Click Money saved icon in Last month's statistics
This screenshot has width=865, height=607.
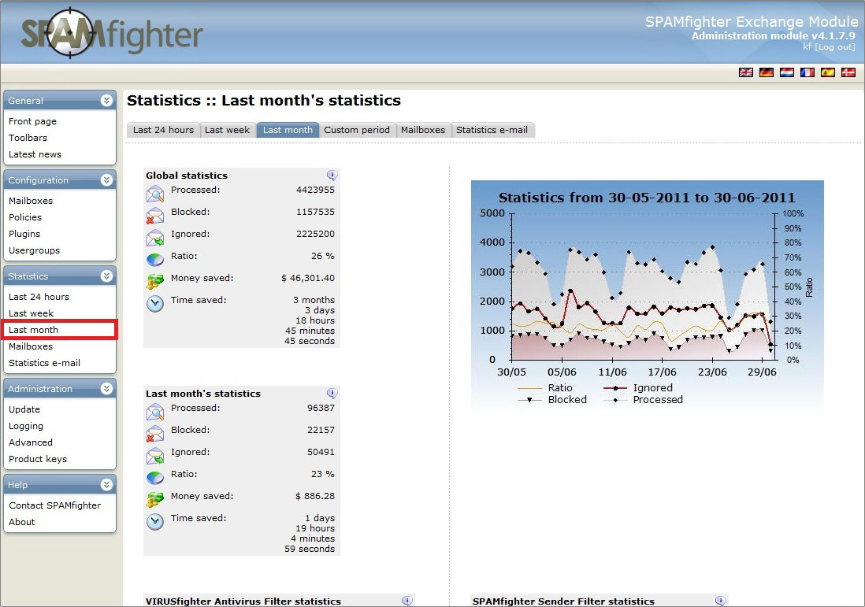tap(155, 500)
